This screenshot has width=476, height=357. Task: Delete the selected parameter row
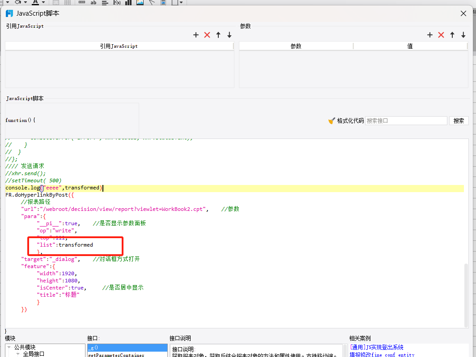[x=441, y=35]
